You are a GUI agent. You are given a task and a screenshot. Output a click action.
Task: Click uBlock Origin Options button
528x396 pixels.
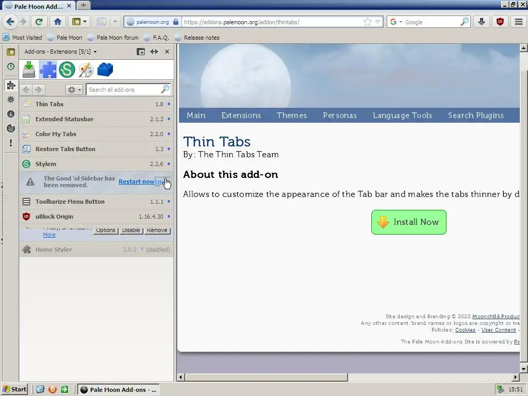click(x=106, y=230)
